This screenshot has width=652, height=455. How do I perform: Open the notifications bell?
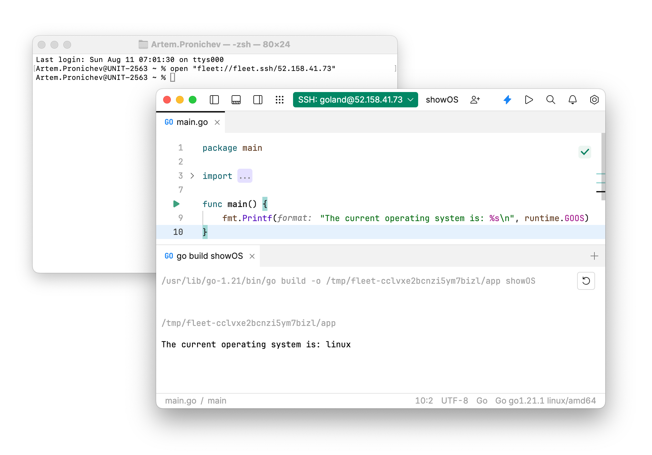pos(572,100)
